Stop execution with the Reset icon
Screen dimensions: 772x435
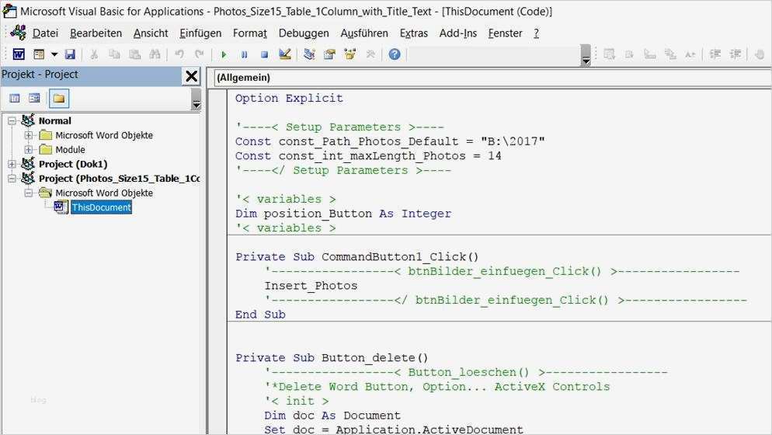264,54
